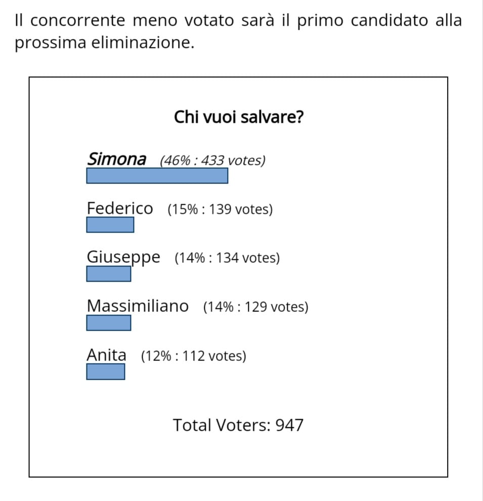Click the Massimiliano vote bar
This screenshot has width=483, height=501.
point(108,323)
